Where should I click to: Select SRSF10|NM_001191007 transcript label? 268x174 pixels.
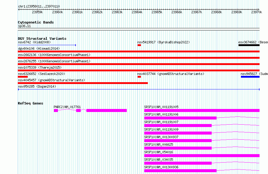click(x=161, y=122)
